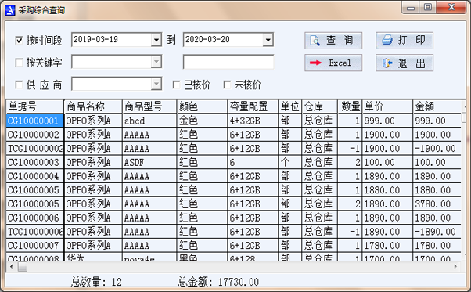Open the keyword field dropdown arrow
The height and width of the screenshot is (292, 471).
point(156,62)
